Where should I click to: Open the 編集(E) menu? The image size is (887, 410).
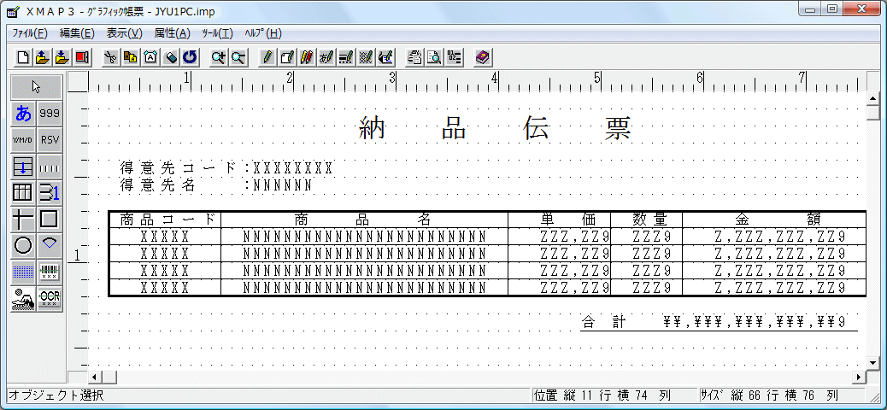coord(77,33)
